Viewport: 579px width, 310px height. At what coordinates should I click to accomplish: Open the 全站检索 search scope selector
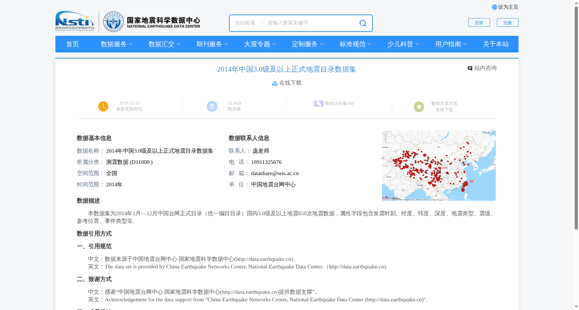(x=245, y=23)
